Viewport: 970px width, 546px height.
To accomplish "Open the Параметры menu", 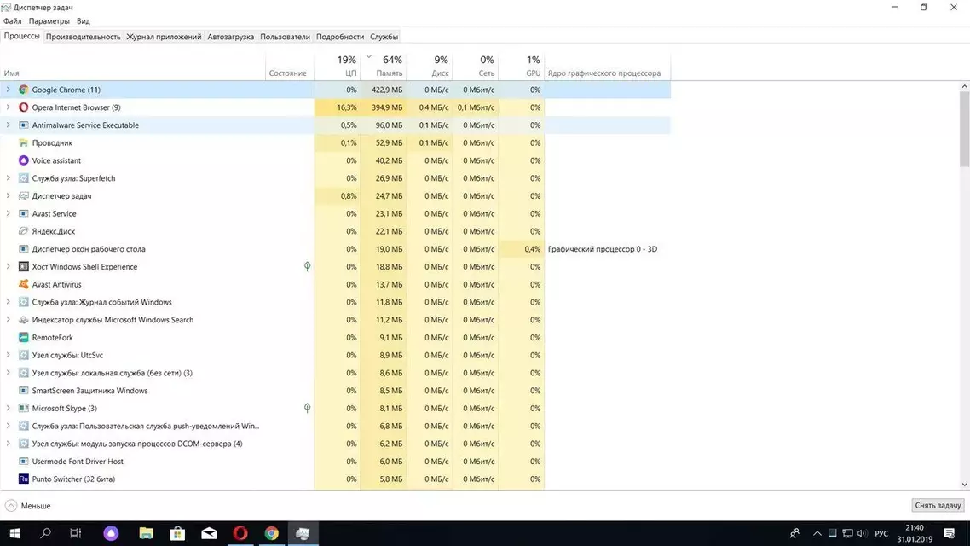I will pos(49,21).
